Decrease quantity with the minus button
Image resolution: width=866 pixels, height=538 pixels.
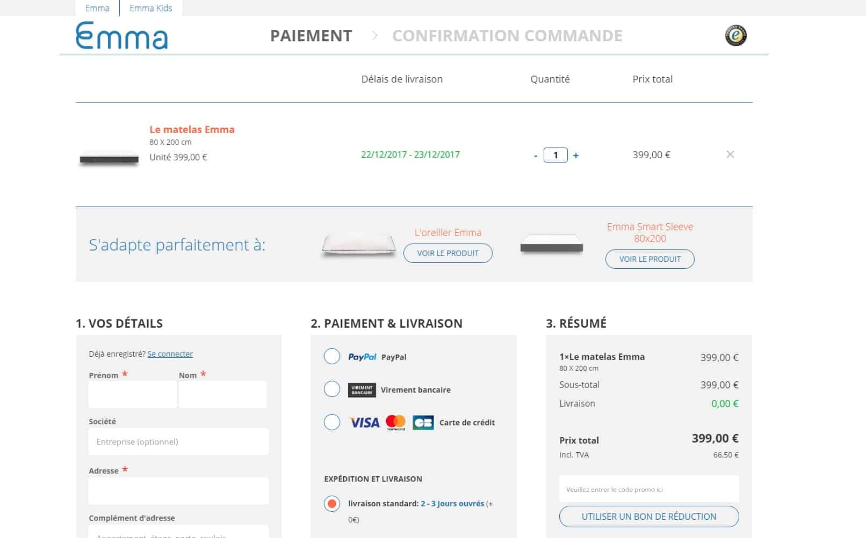(536, 156)
